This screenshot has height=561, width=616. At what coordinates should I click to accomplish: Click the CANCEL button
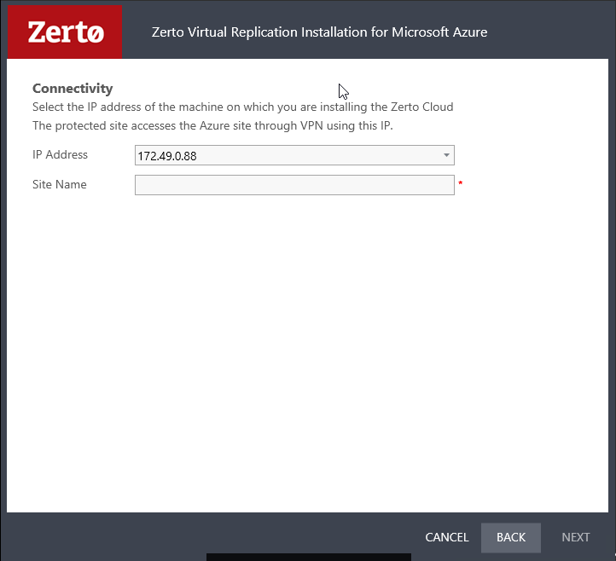tap(447, 537)
